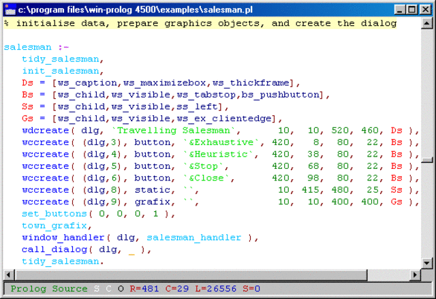Close the salesman.pl editor window

425,10
